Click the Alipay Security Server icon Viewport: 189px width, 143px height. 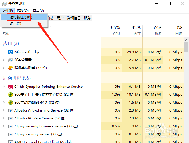point(11,134)
